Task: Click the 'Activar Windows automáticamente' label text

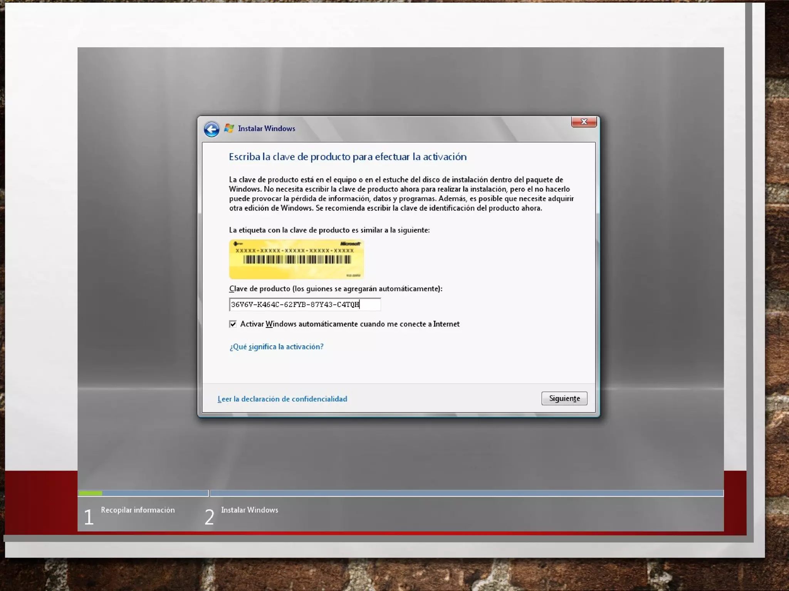Action: pyautogui.click(x=349, y=324)
